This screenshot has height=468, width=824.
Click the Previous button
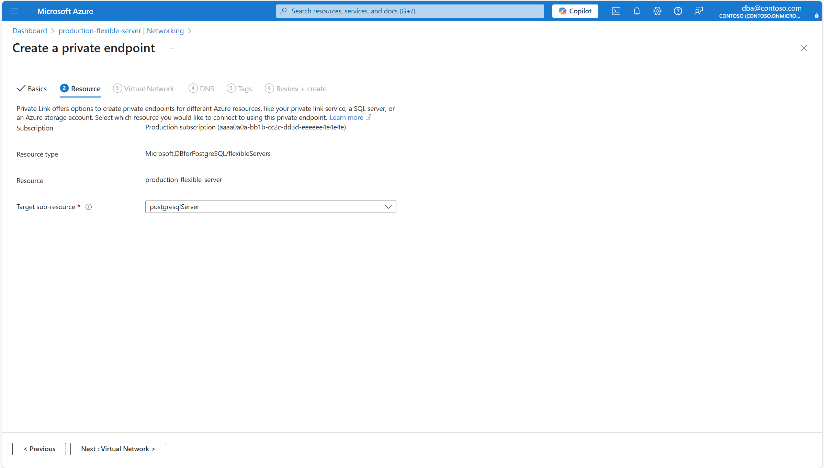click(39, 449)
